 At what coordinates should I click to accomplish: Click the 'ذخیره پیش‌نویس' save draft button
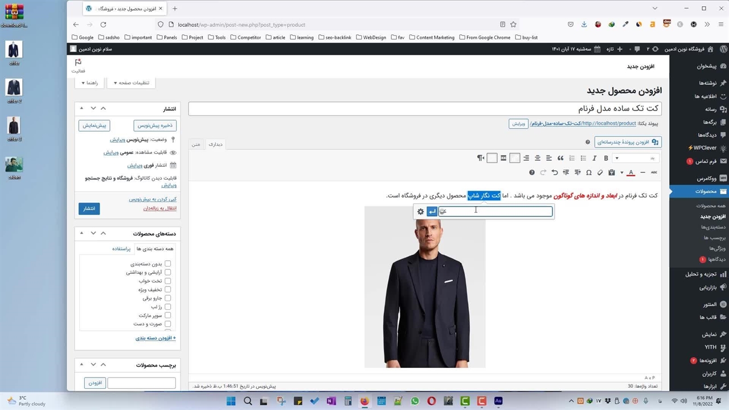pos(155,125)
